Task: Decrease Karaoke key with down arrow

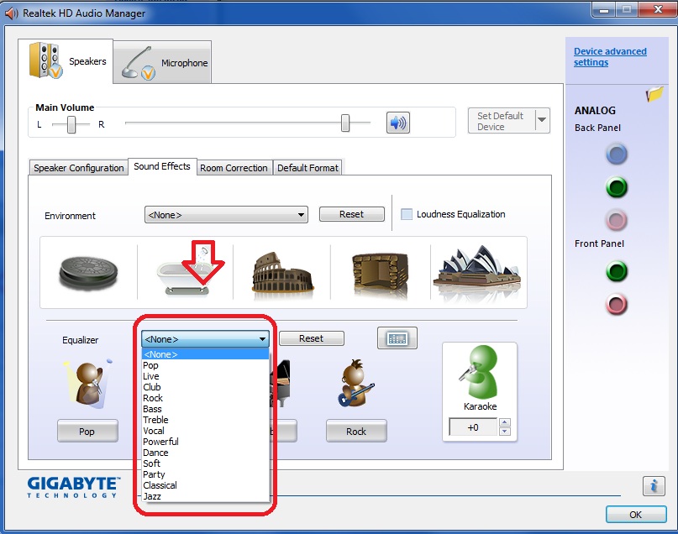Action: (x=505, y=432)
